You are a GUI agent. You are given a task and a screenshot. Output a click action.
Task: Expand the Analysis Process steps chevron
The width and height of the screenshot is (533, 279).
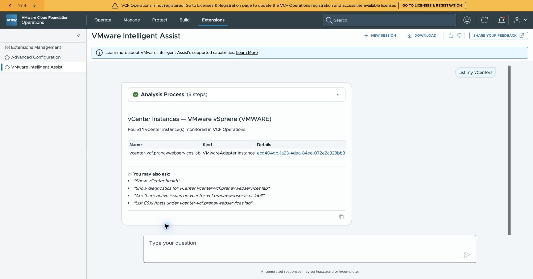click(x=338, y=95)
